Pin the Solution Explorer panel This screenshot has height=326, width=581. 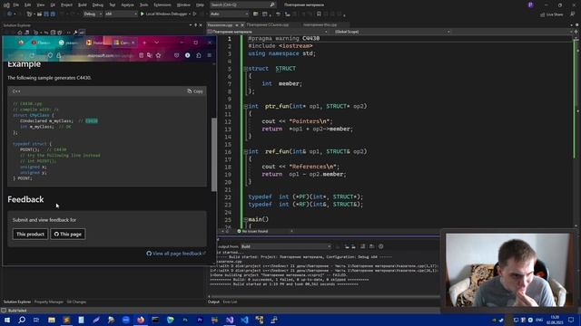(x=196, y=25)
